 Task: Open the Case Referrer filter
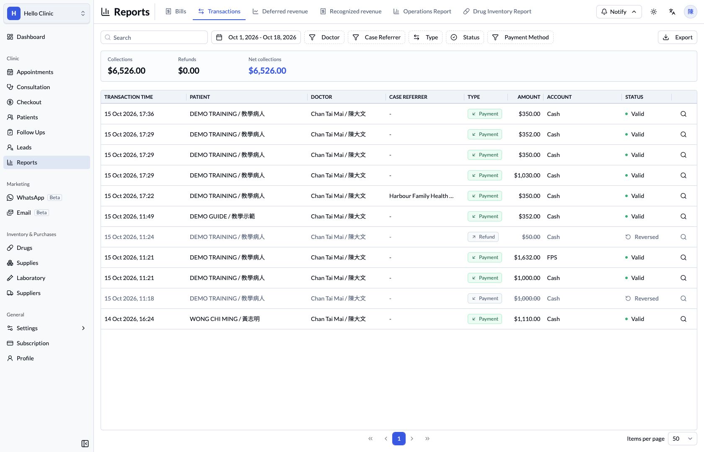coord(377,37)
